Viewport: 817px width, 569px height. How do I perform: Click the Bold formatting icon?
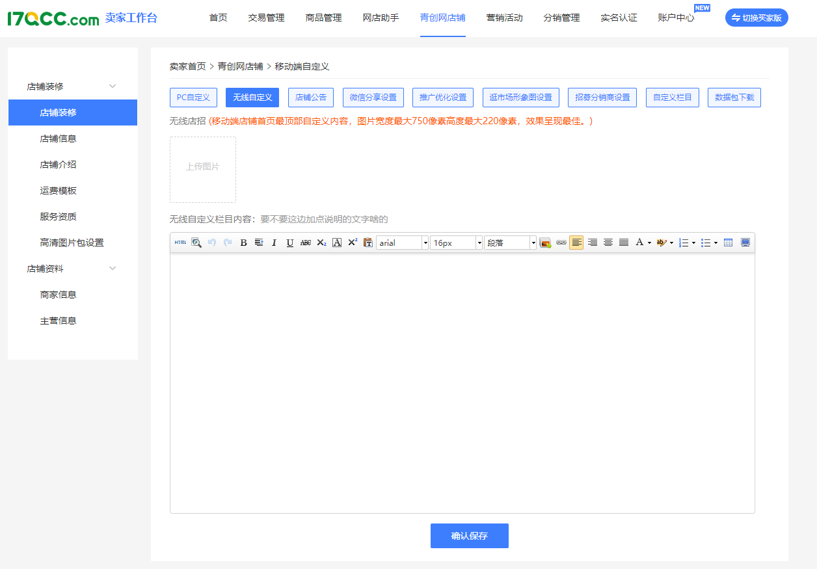pos(243,243)
